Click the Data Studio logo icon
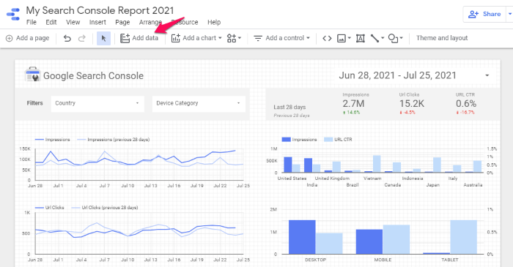The height and width of the screenshot is (267, 513). 13,15
